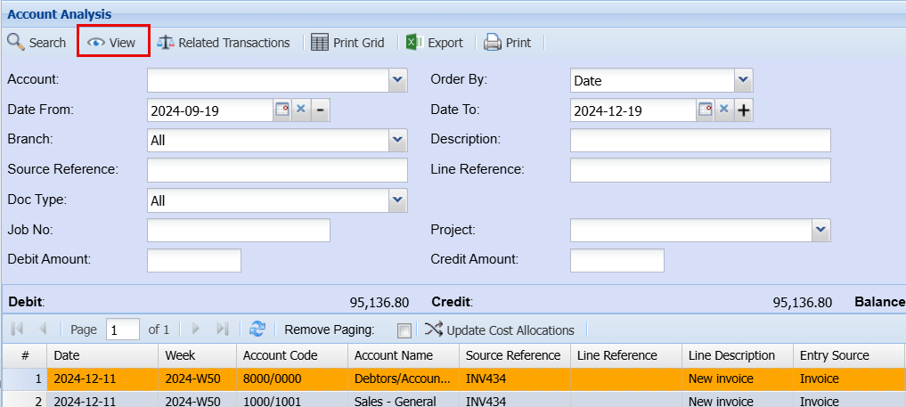The height and width of the screenshot is (407, 906).
Task: Select the row with Sales - General
Action: pos(394,402)
